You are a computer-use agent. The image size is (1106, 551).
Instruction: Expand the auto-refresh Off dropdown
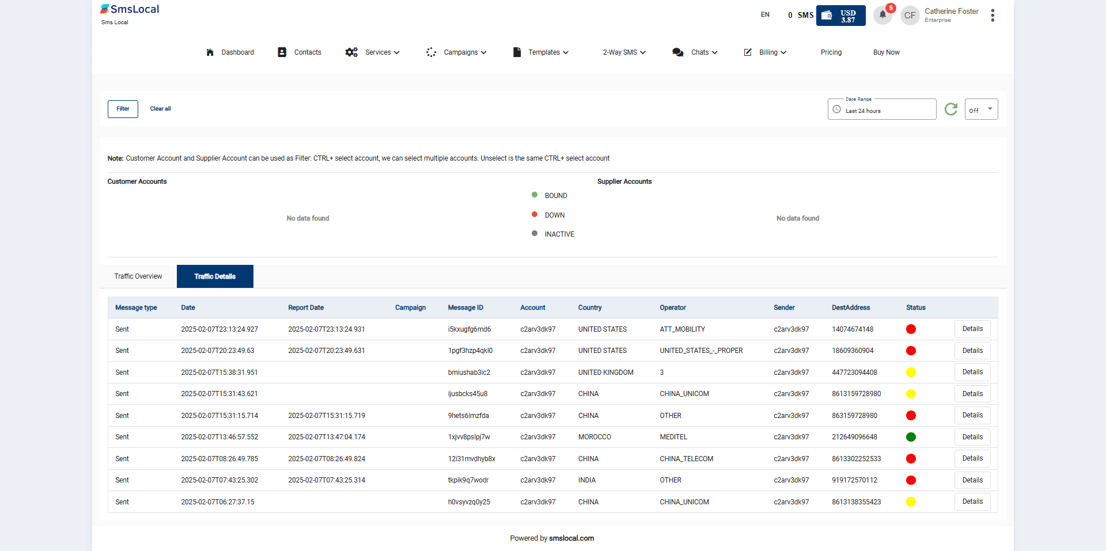[x=981, y=109]
